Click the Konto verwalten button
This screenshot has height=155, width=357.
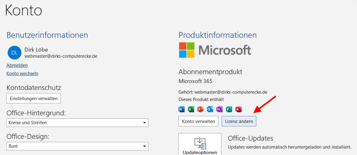point(198,121)
